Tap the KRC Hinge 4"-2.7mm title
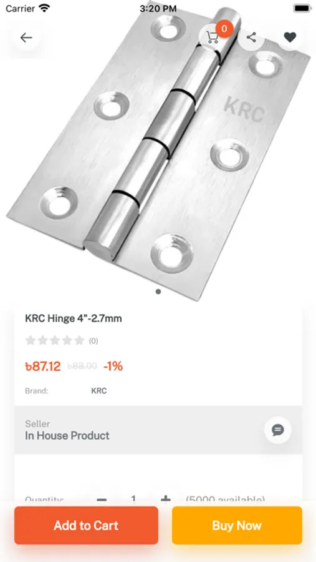This screenshot has width=316, height=562. 74,318
